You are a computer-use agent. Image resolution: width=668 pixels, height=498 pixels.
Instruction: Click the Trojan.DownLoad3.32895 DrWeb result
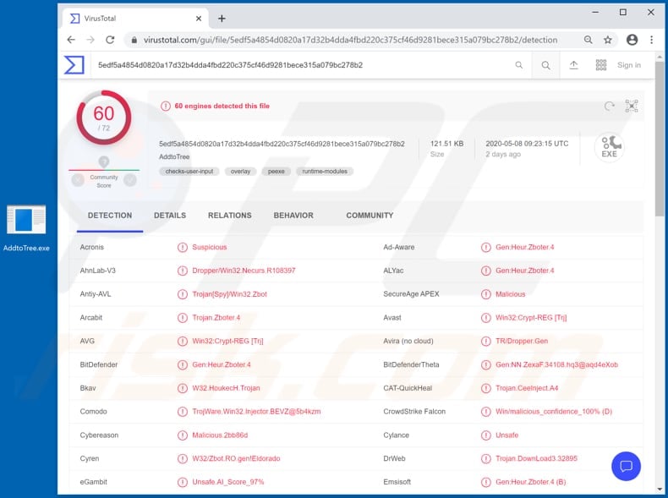536,459
